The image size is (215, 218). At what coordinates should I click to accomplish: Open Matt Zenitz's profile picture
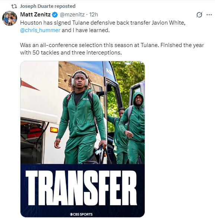tap(10, 18)
